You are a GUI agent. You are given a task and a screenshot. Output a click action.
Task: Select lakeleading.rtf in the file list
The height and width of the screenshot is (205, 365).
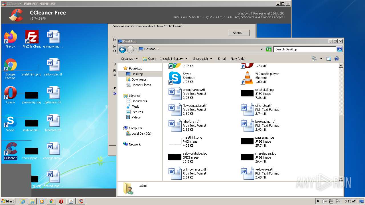coord(260,126)
